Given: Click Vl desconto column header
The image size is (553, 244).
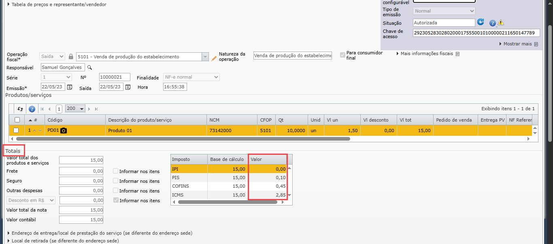Looking at the screenshot, I should pyautogui.click(x=379, y=120).
